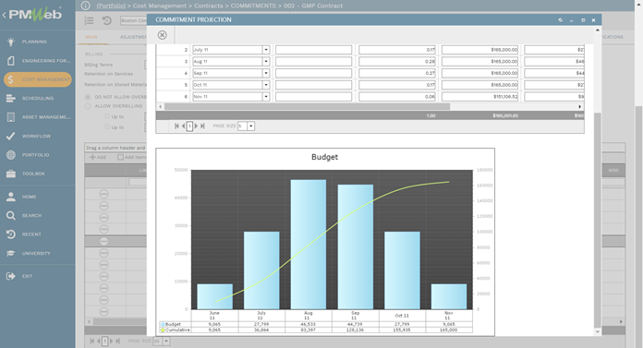Select Do Not Allow Overbilling radio

coord(88,97)
